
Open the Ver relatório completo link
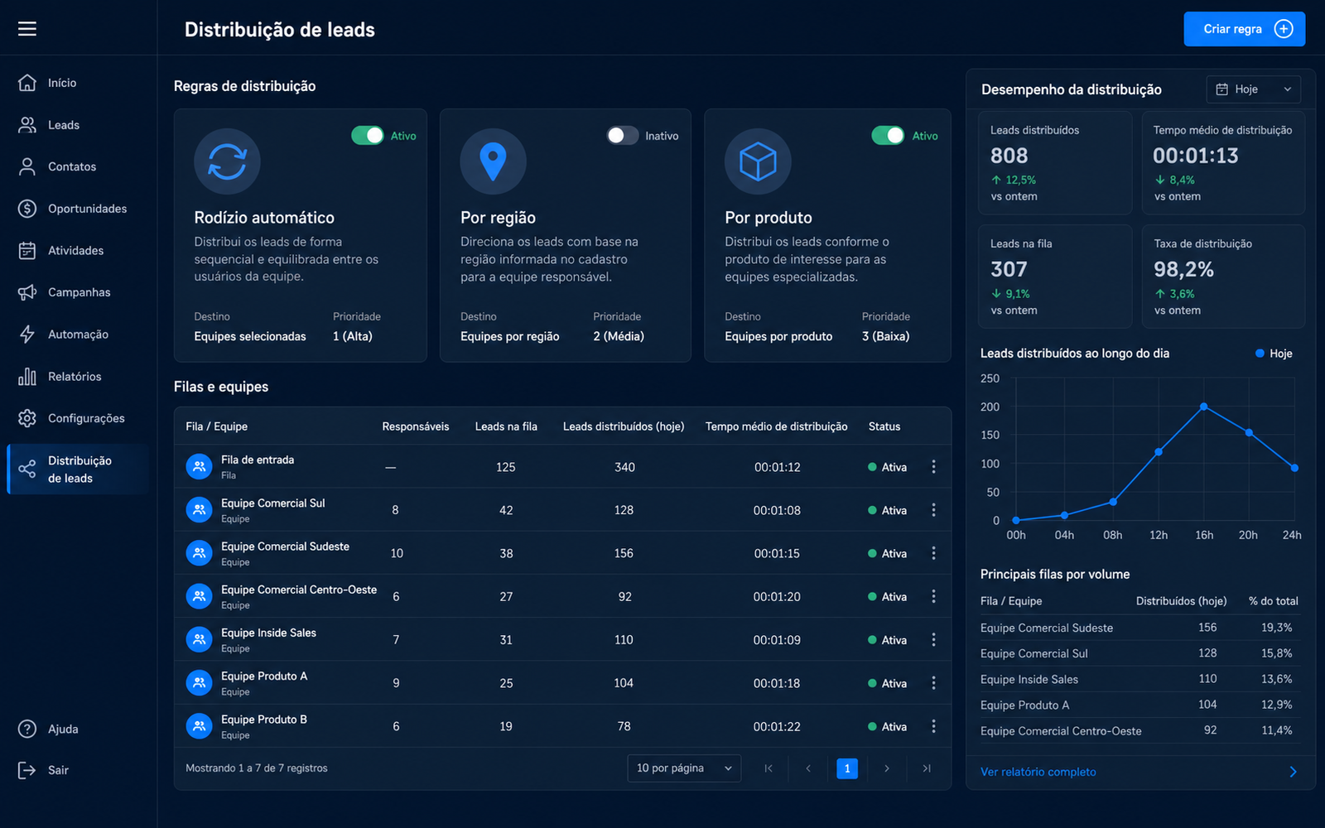(1038, 772)
